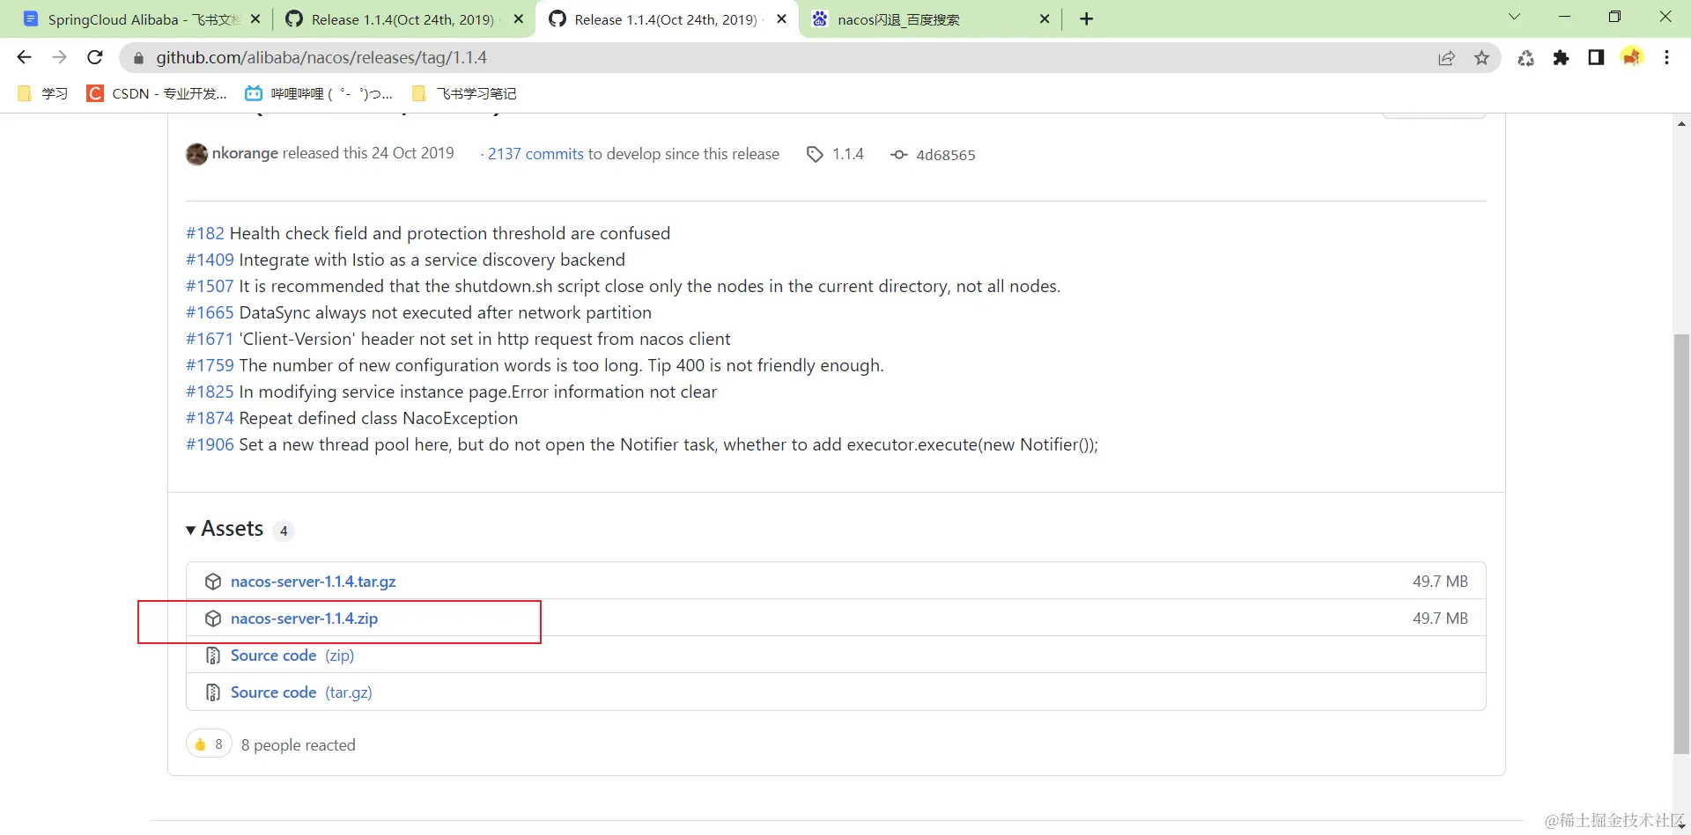The width and height of the screenshot is (1691, 835).
Task: Click package icon beside nacos-server-1.1.4.tar.gz
Action: [x=212, y=582]
